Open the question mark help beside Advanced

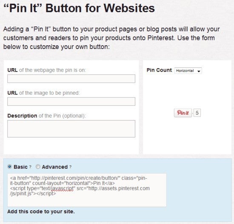[x=70, y=167]
